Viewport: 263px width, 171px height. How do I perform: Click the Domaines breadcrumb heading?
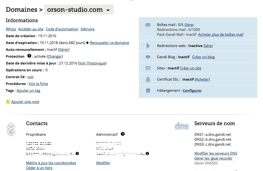point(21,10)
